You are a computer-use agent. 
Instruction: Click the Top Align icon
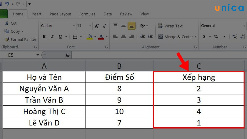[115, 26]
